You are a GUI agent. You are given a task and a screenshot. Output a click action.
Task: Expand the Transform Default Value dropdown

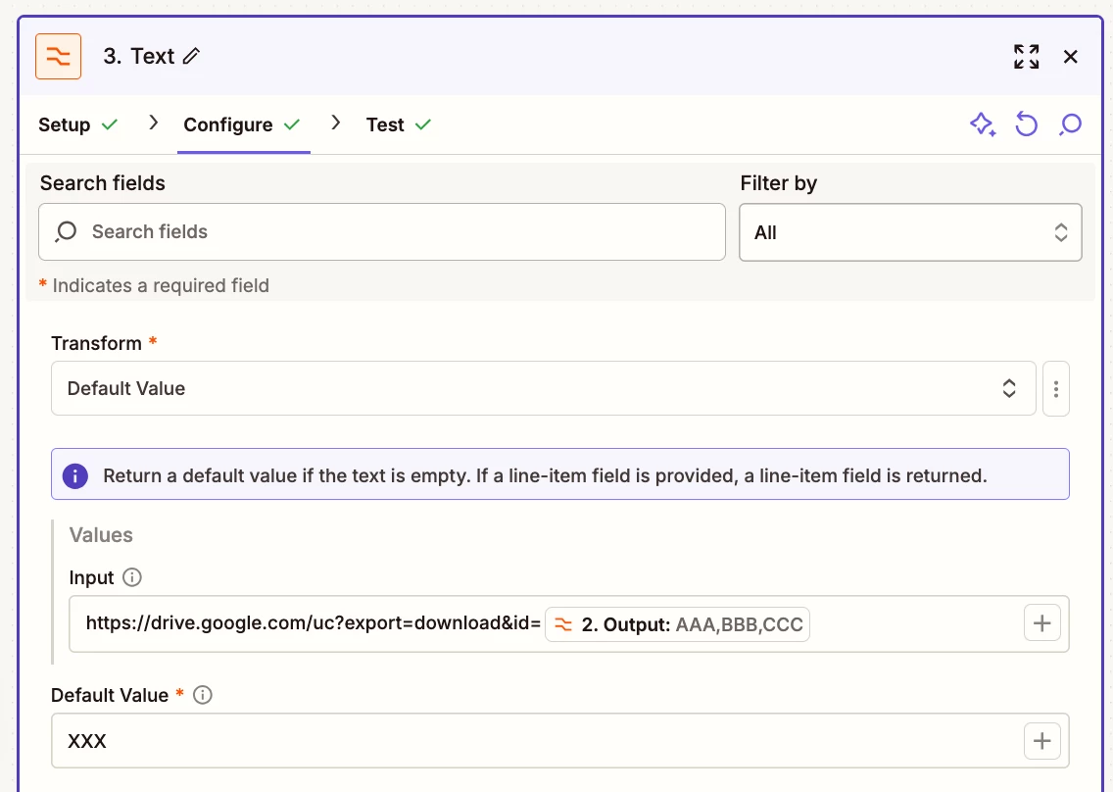click(x=543, y=388)
